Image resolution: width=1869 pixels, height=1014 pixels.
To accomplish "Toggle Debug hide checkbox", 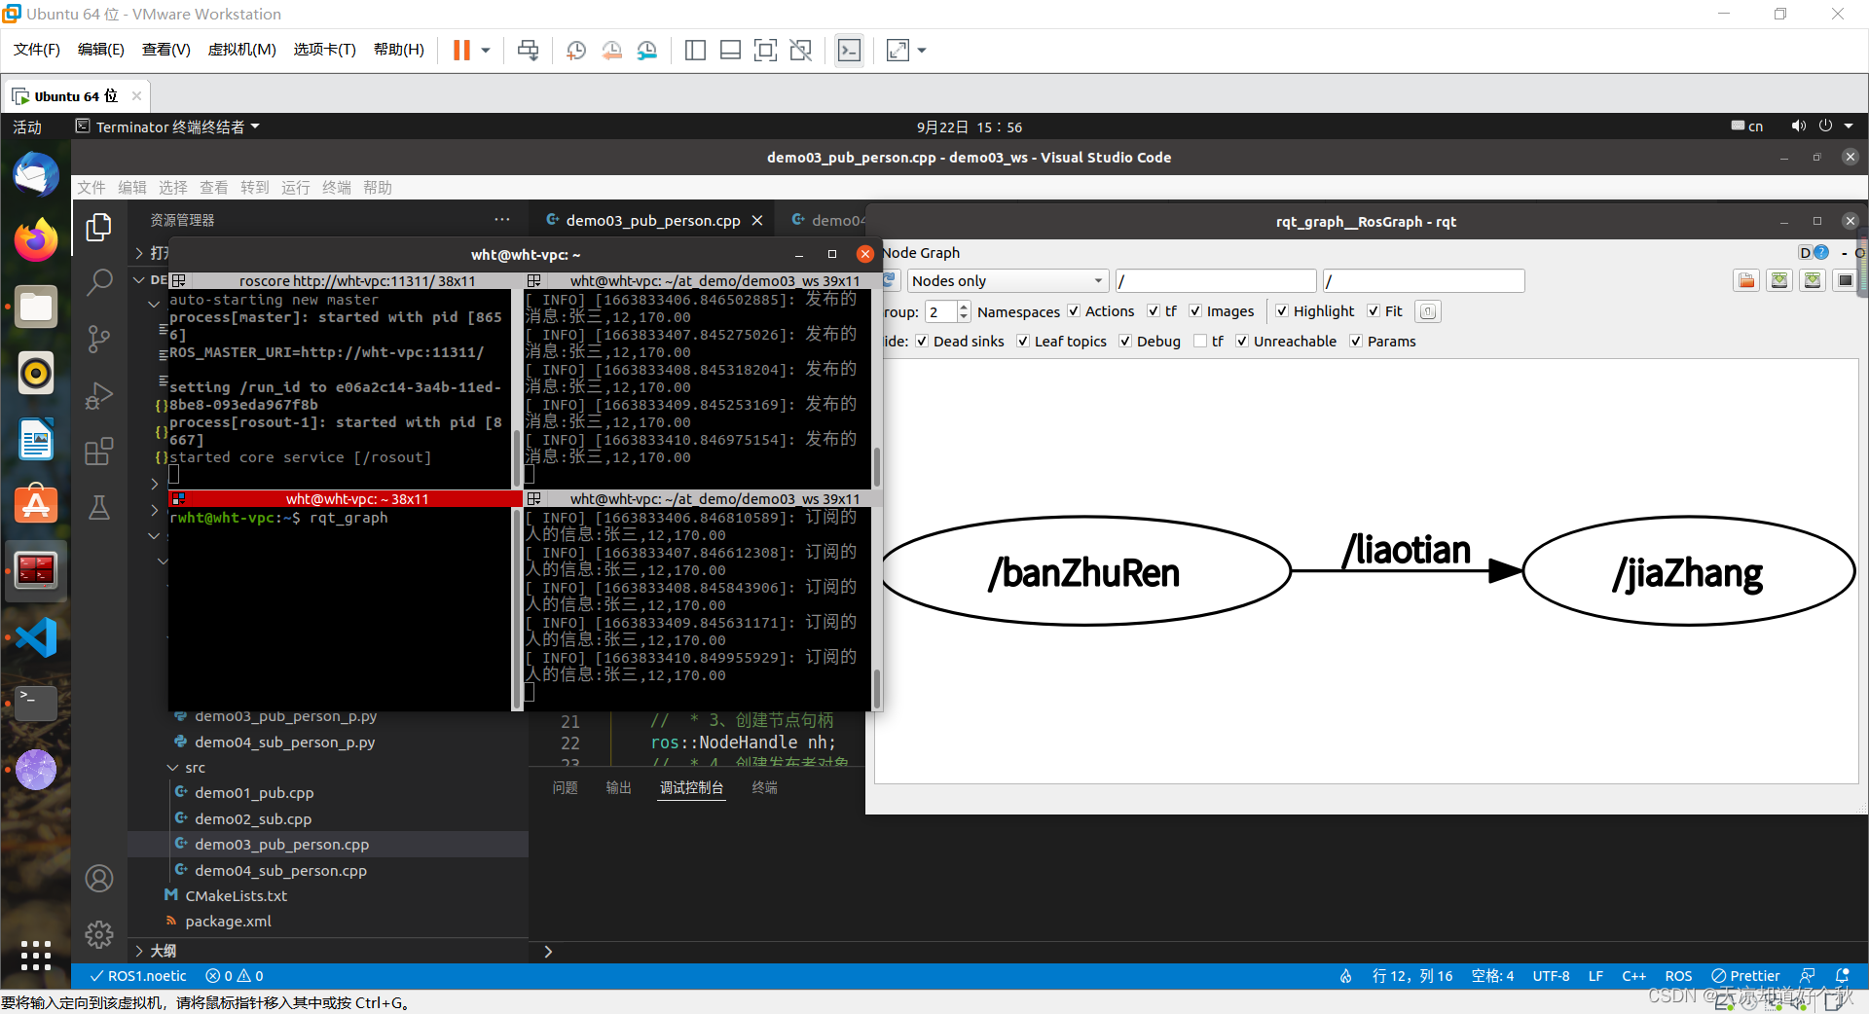I will pyautogui.click(x=1125, y=341).
